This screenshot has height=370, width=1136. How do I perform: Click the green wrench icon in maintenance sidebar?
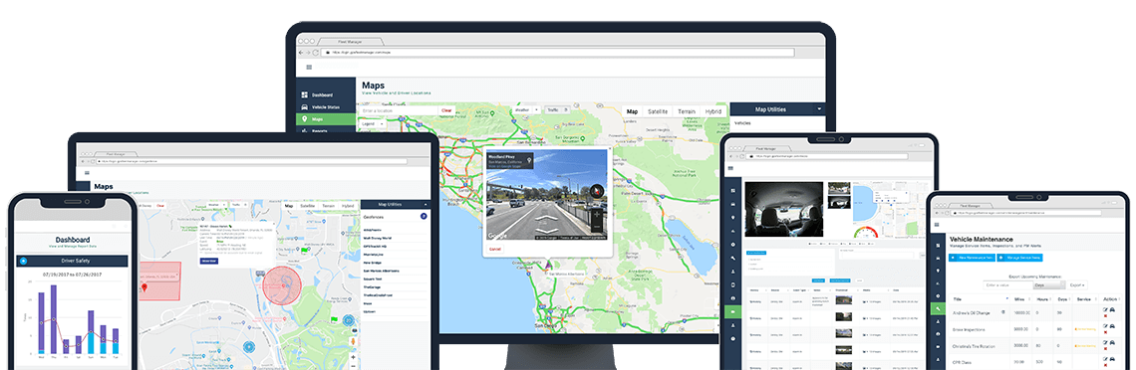(938, 308)
